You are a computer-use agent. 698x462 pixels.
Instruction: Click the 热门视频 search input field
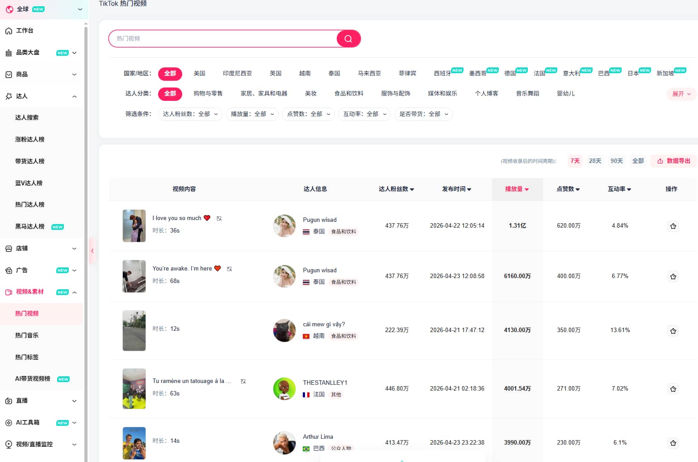[x=223, y=39]
